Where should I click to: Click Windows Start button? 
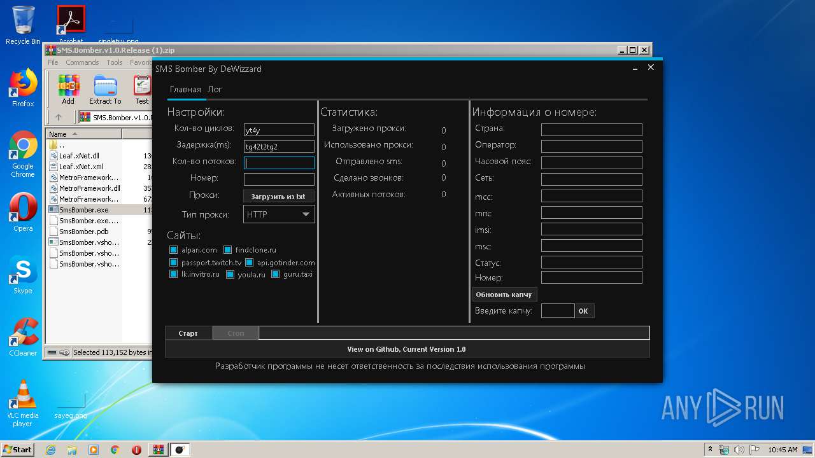17,450
